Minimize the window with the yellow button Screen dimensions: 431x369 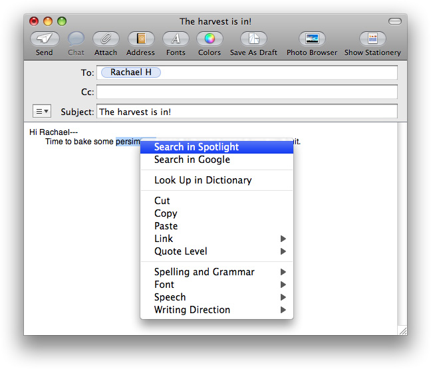(x=48, y=21)
